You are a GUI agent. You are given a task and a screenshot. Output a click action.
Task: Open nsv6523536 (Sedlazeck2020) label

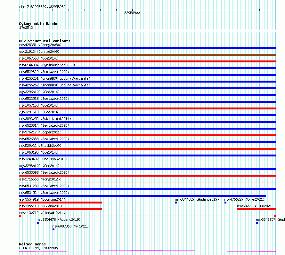point(44,99)
